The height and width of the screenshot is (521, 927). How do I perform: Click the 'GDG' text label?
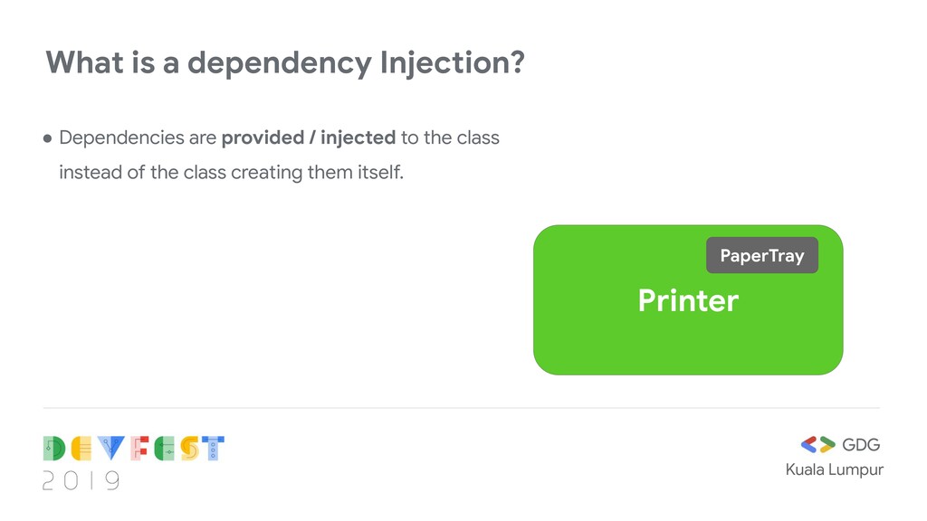(x=861, y=445)
